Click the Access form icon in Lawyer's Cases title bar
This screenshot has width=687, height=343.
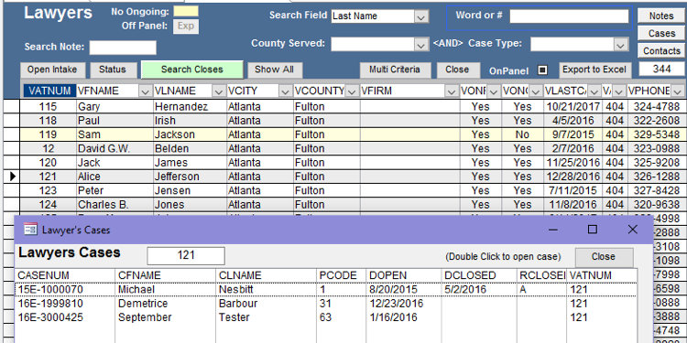(x=30, y=230)
